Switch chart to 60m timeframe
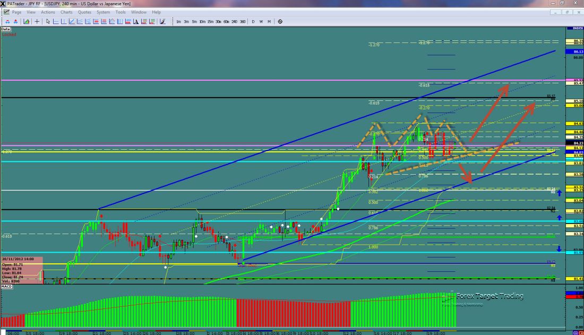The width and height of the screenshot is (584, 335). 226,22
